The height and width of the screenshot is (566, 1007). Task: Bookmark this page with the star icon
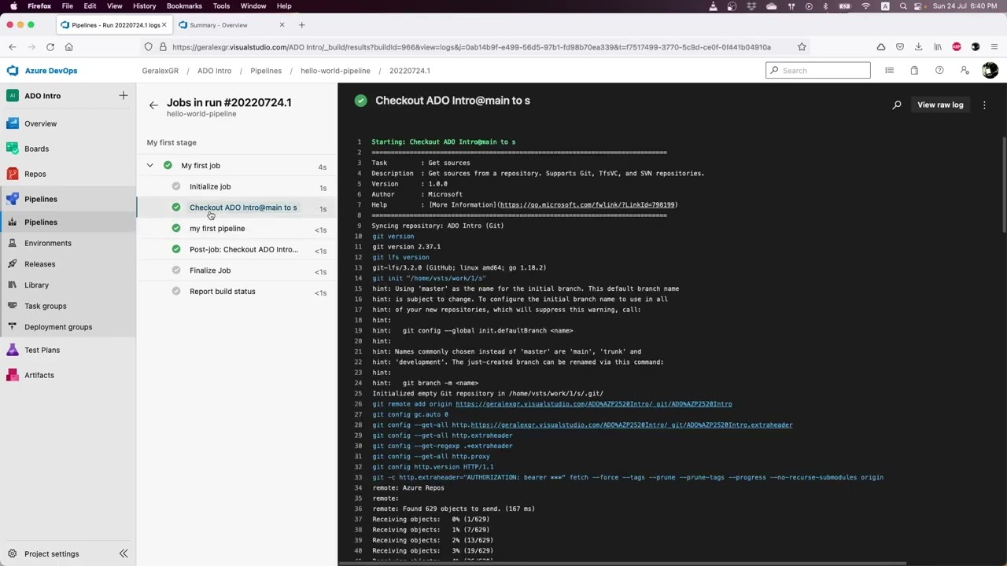[802, 47]
